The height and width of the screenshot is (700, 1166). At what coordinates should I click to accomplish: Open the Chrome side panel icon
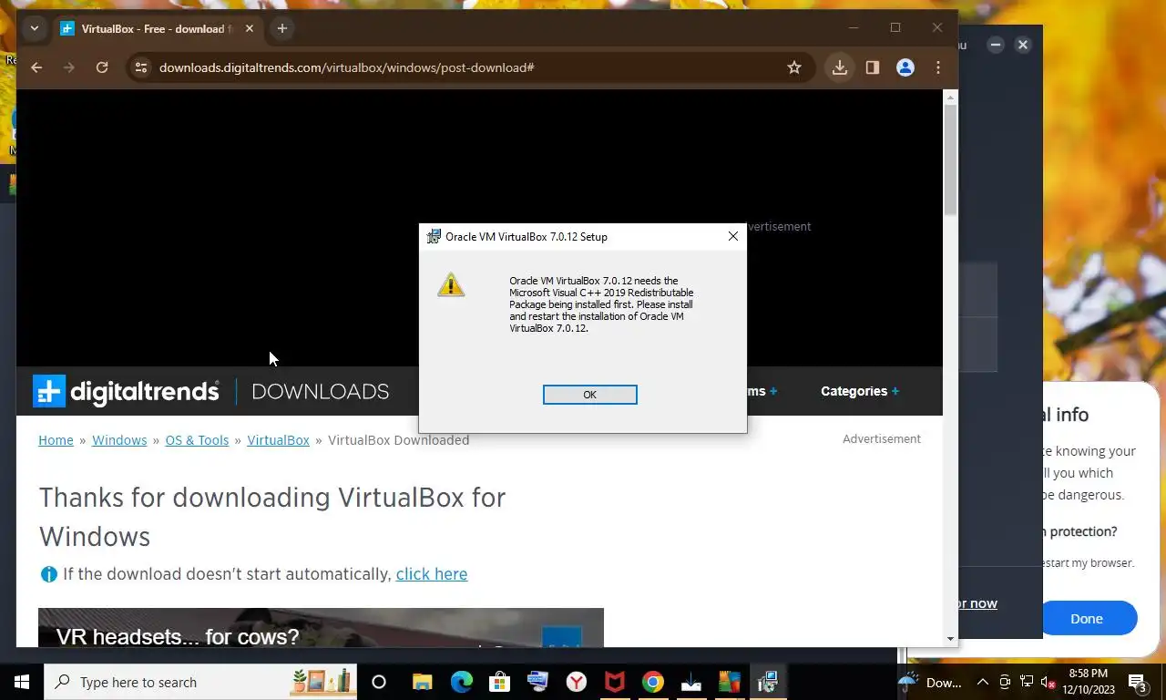point(873,67)
